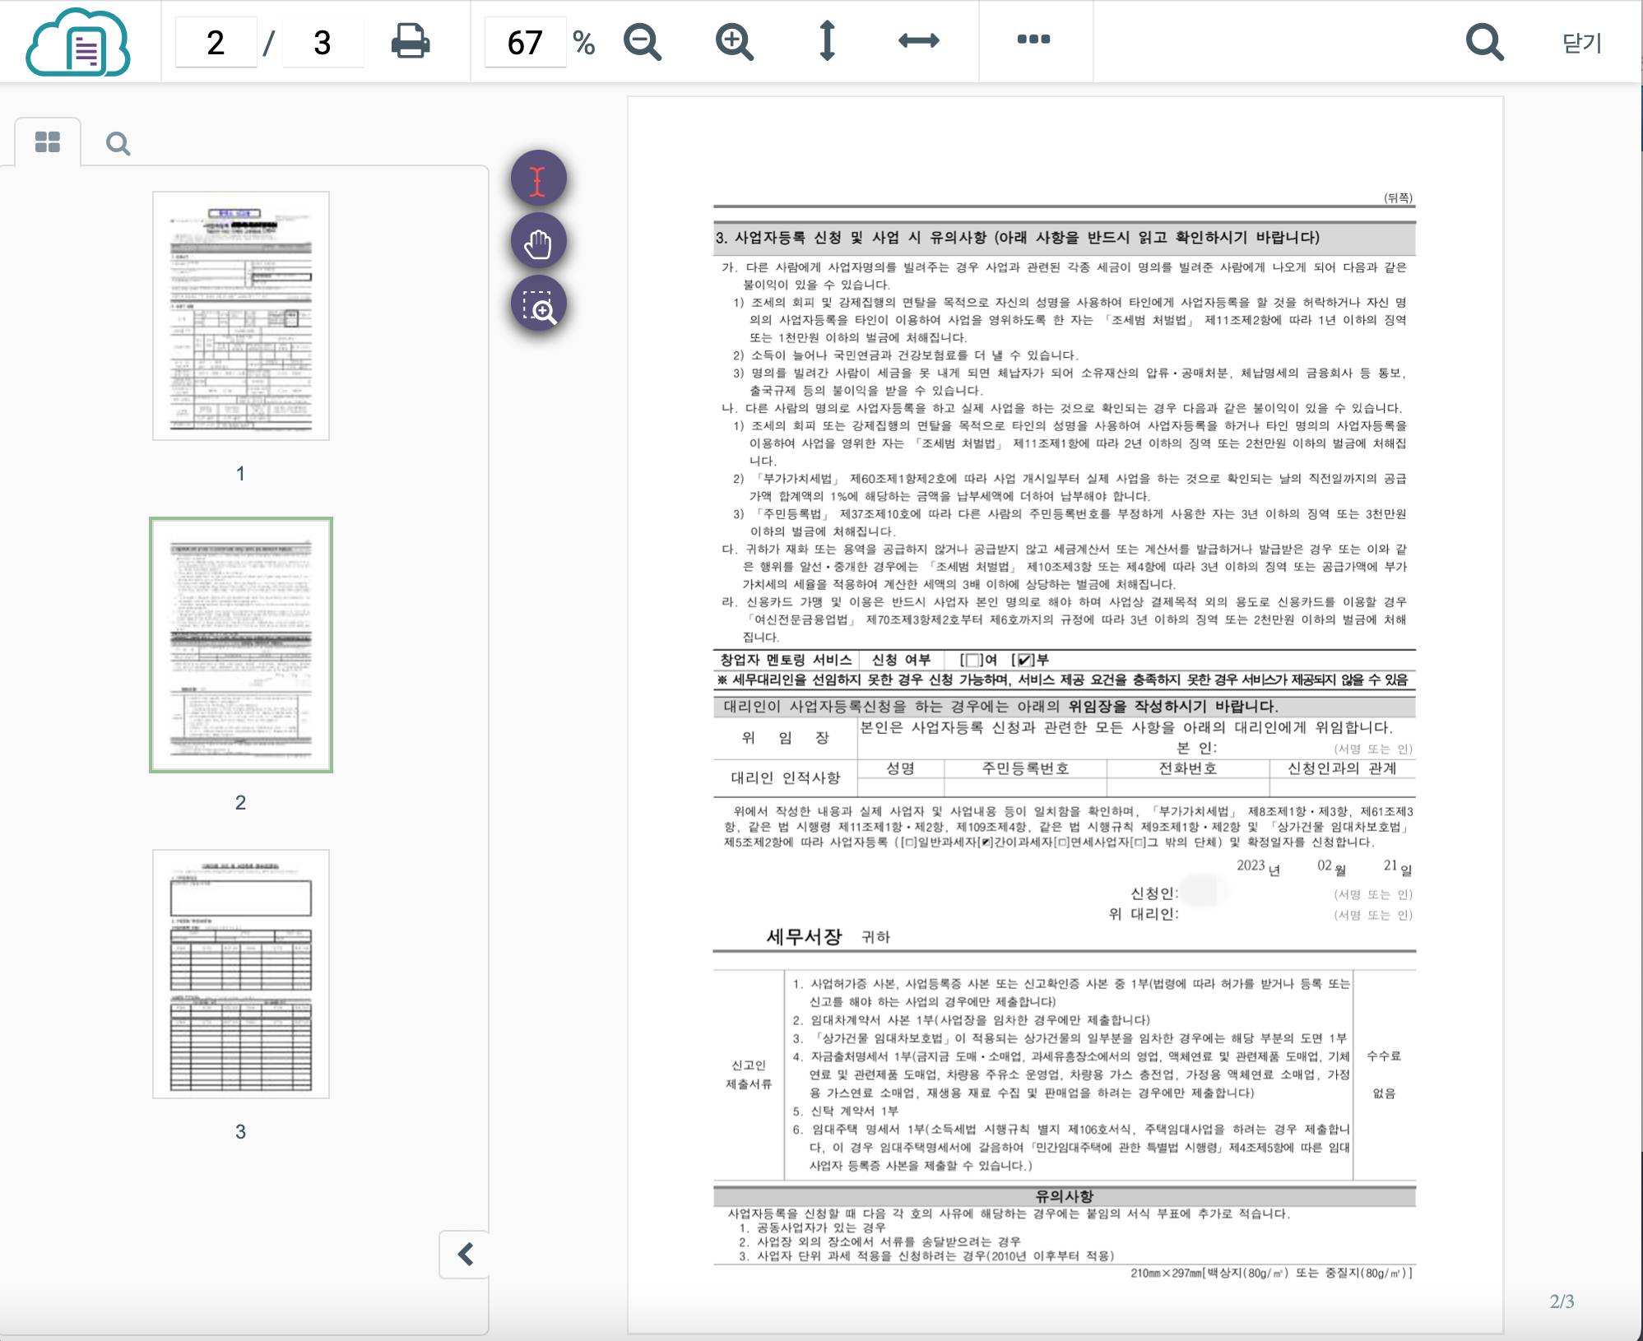Image resolution: width=1643 pixels, height=1341 pixels.
Task: Click the current page number field
Action: pos(216,43)
